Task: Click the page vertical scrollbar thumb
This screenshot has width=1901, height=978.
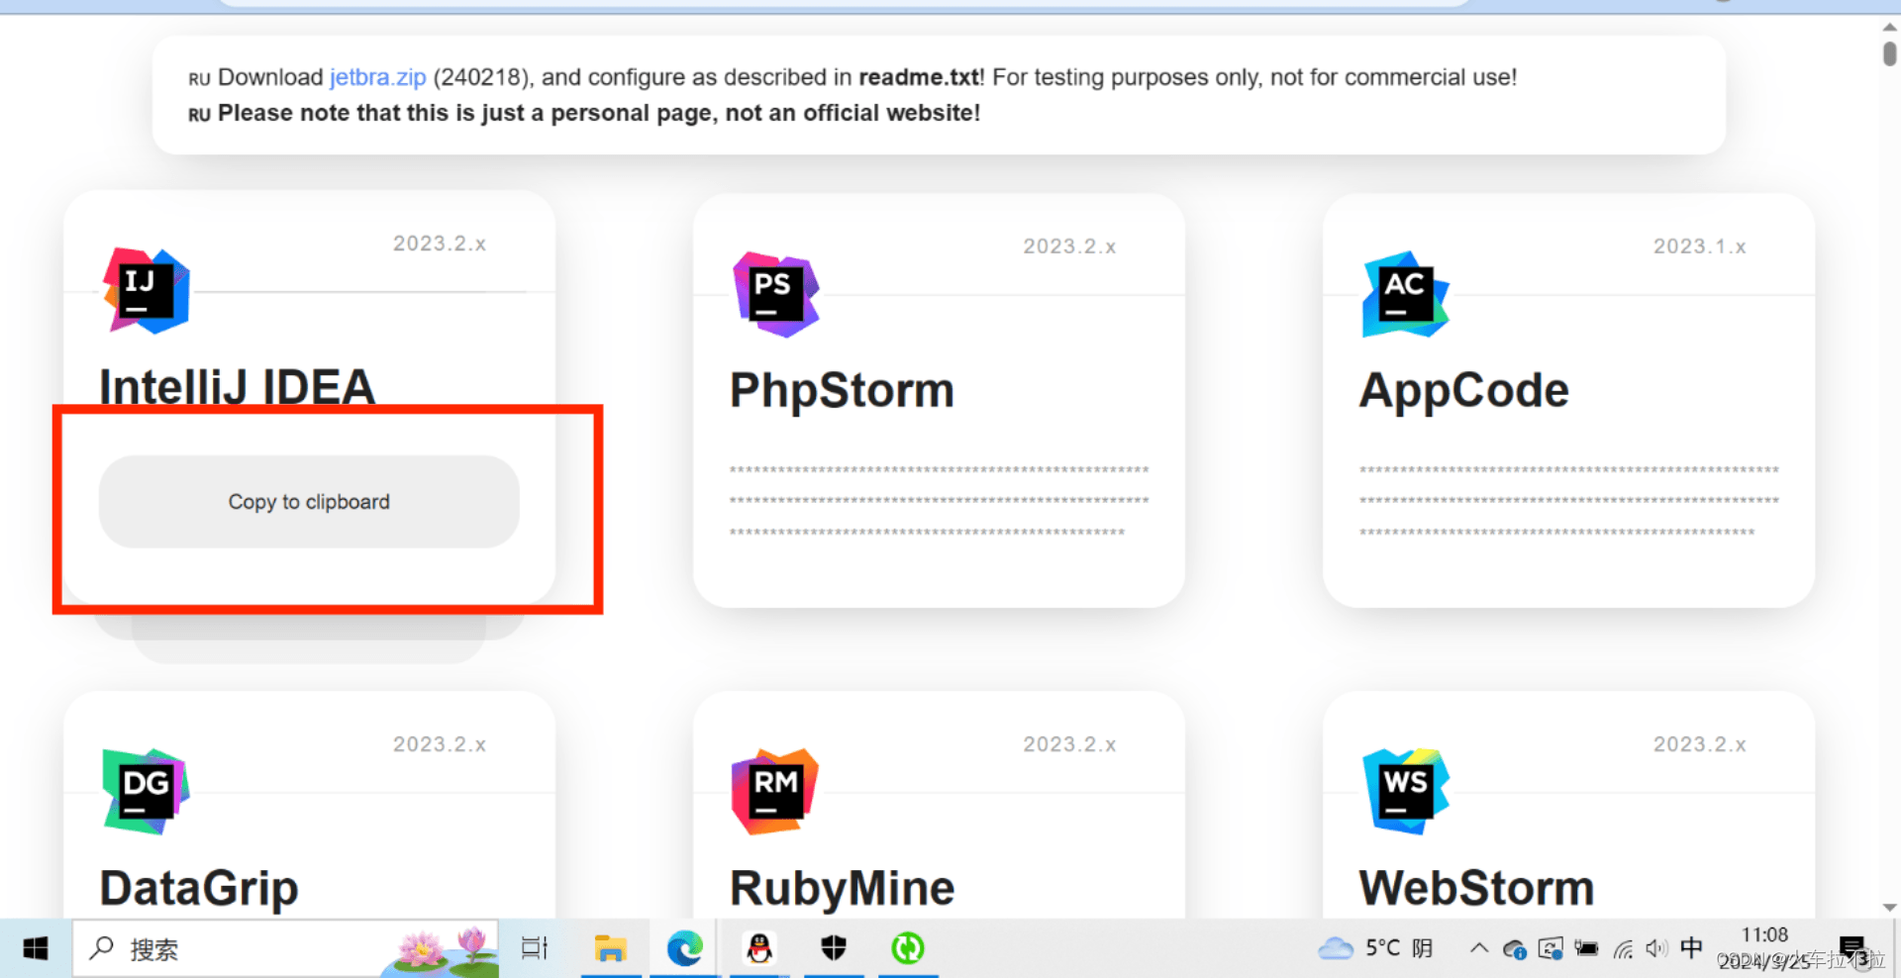Action: click(1889, 52)
